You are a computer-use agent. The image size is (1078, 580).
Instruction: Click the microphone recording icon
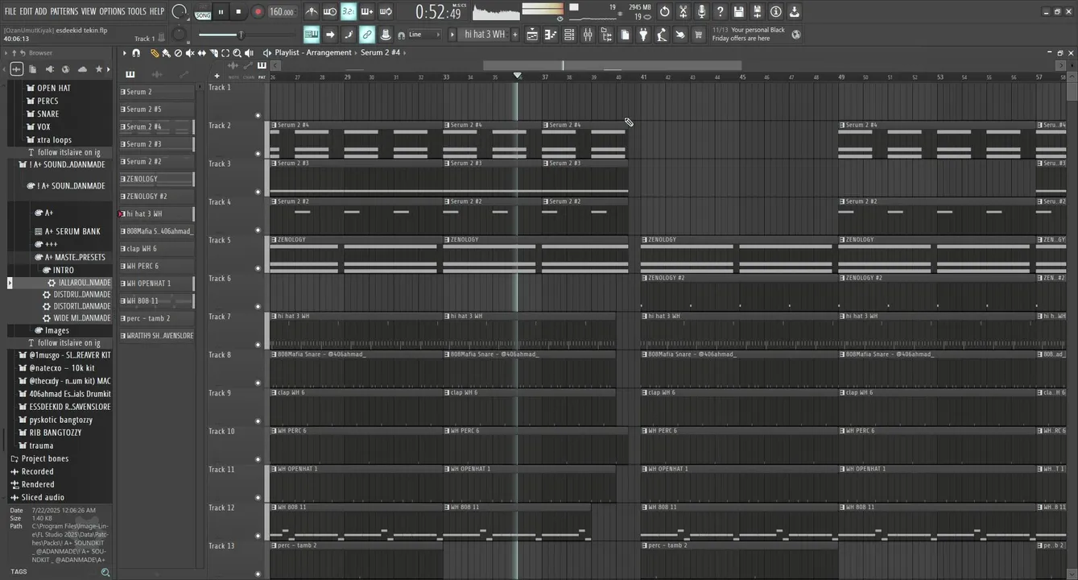tap(701, 11)
